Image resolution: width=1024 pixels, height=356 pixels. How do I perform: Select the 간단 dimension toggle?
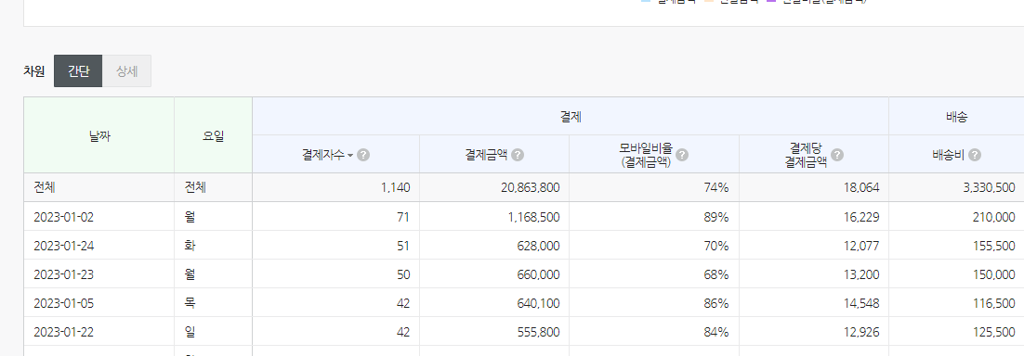[x=78, y=71]
